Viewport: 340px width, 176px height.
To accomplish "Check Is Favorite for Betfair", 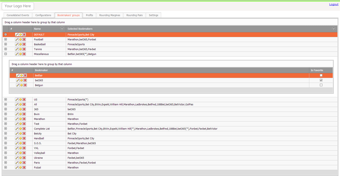I will (321, 75).
